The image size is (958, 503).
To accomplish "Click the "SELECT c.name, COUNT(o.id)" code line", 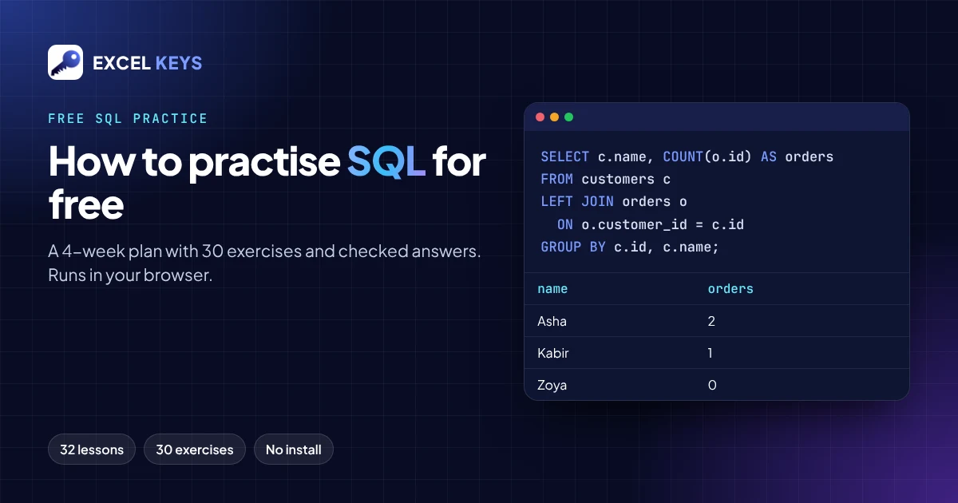I will 687,157.
